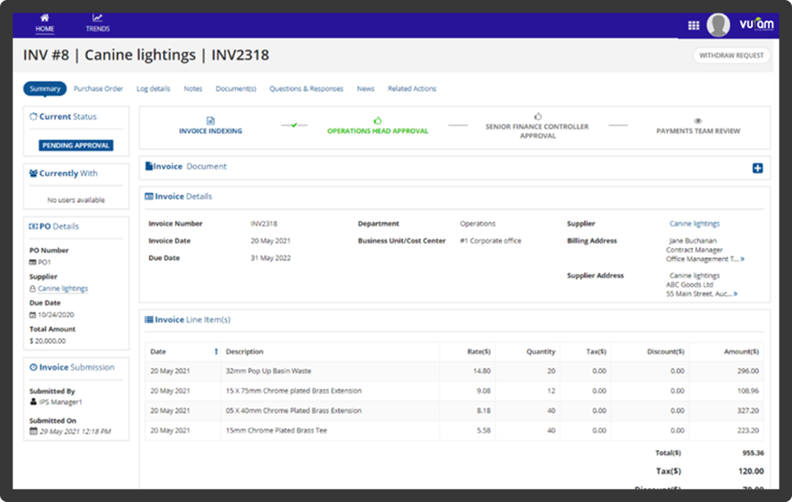Click the Withdraw Request button
Image resolution: width=792 pixels, height=502 pixels.
pyautogui.click(x=731, y=55)
